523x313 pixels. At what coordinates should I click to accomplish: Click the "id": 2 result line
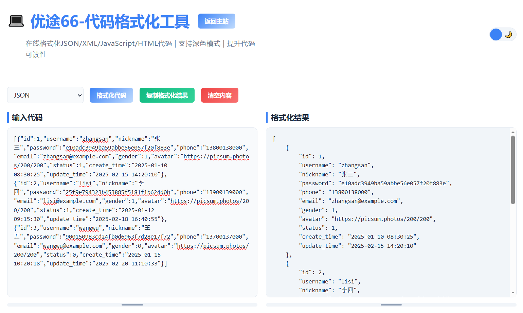312,272
